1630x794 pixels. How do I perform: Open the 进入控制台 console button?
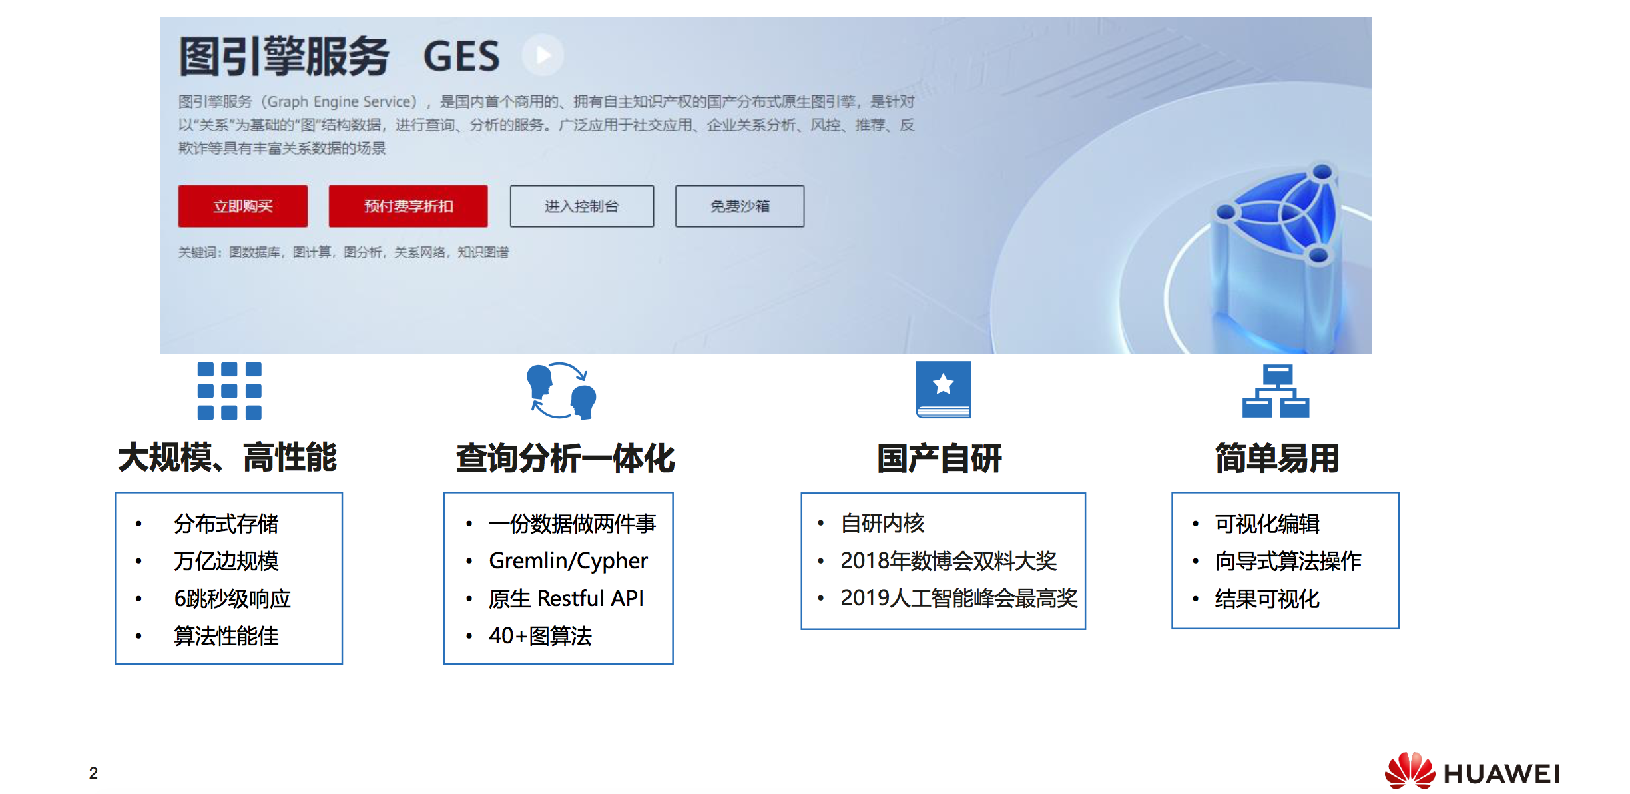click(581, 206)
